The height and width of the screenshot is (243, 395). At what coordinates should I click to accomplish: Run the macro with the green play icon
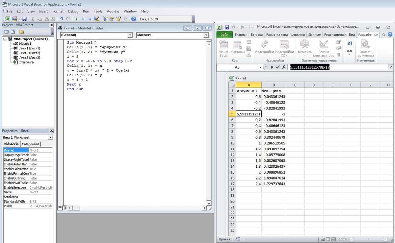(76, 19)
